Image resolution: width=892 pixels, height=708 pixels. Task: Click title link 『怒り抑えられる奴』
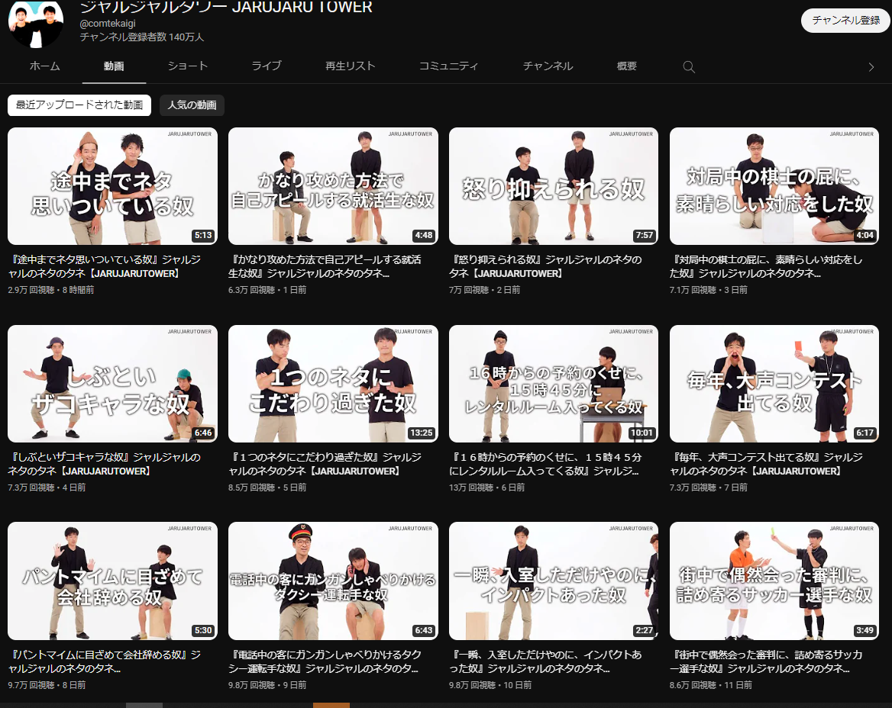click(x=545, y=266)
